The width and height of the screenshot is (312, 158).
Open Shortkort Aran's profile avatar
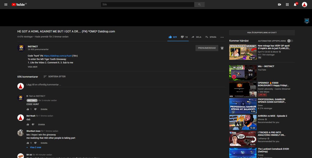click(x=21, y=133)
